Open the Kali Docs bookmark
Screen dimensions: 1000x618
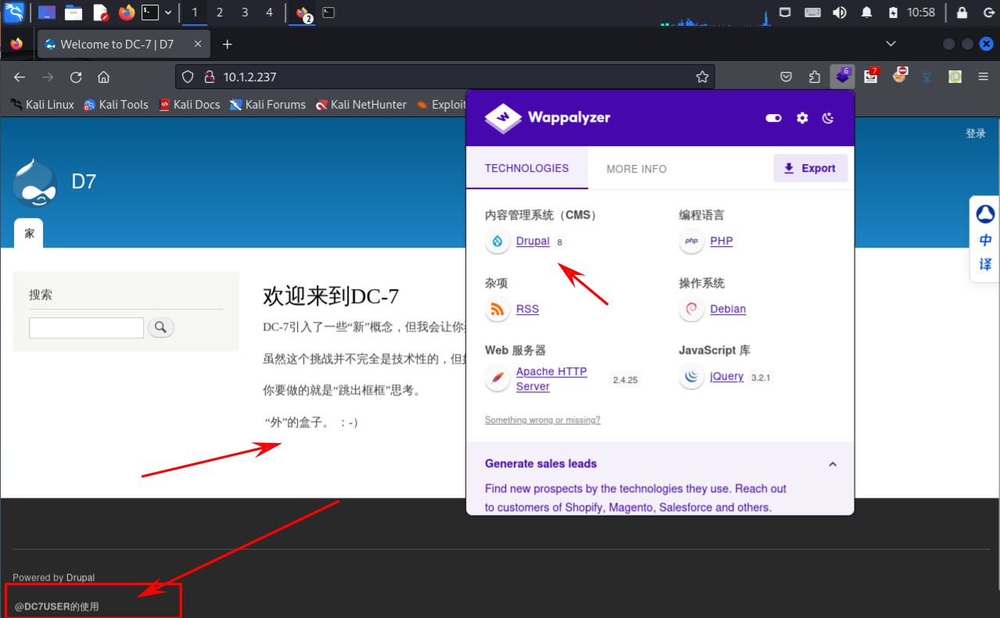click(189, 104)
